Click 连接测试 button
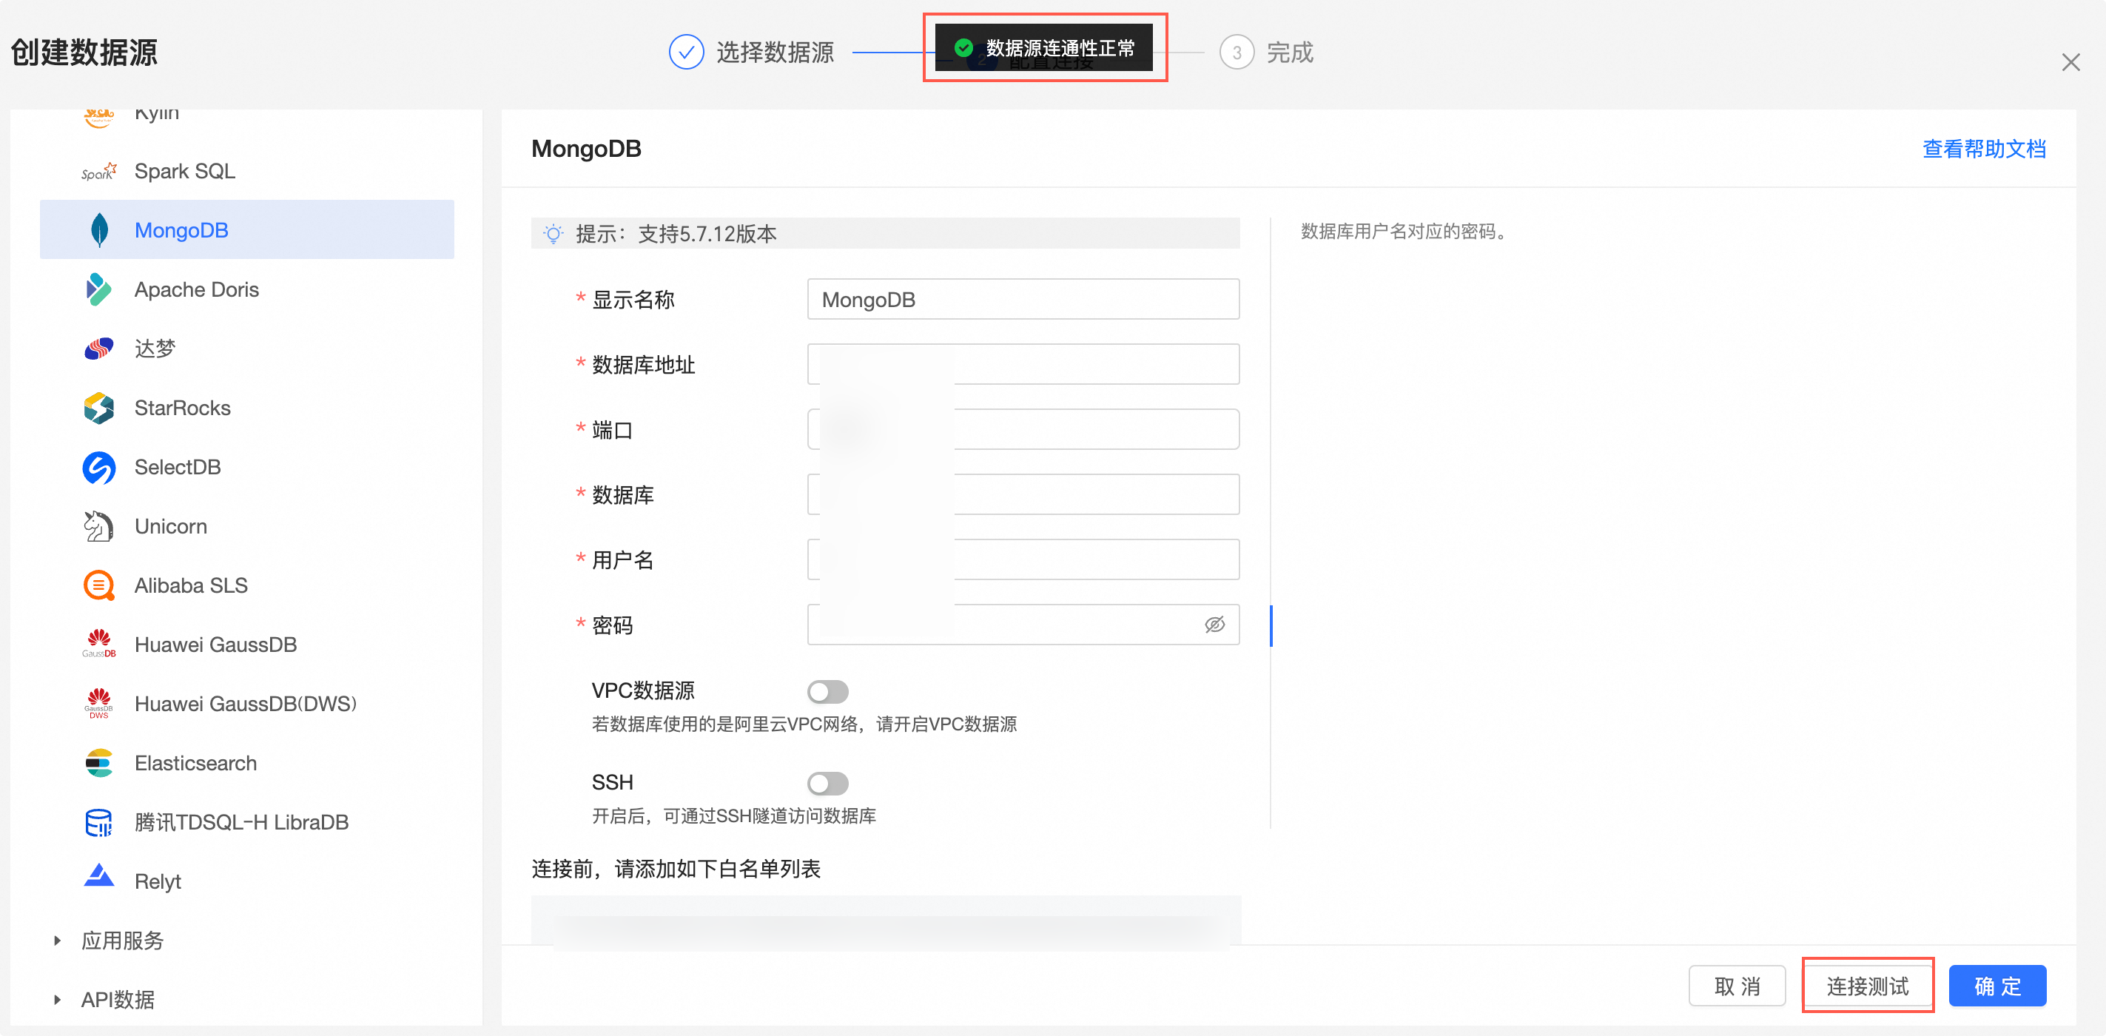 pos(1867,986)
